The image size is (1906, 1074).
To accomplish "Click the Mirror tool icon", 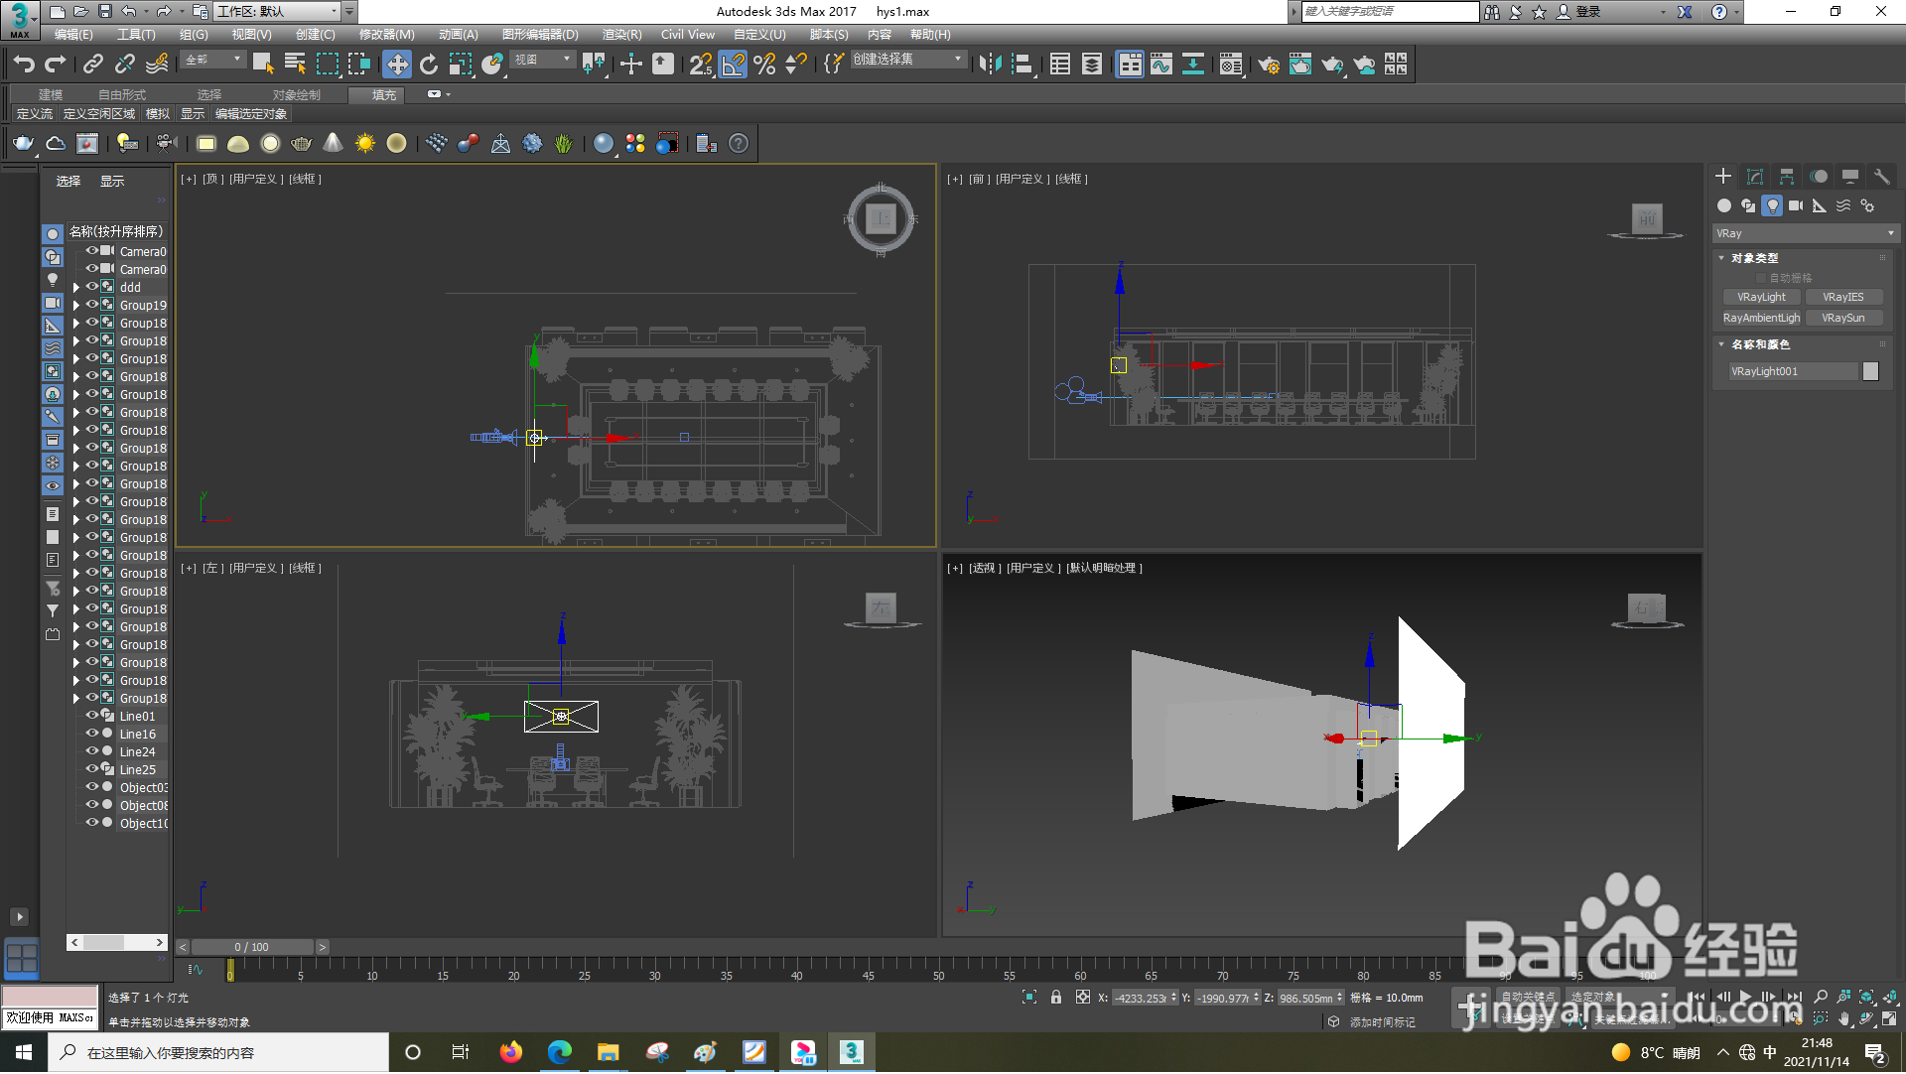I will [x=990, y=65].
